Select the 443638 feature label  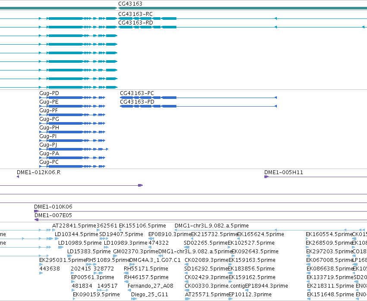[50, 269]
